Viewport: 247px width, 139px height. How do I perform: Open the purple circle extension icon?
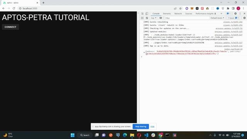click(x=187, y=8)
